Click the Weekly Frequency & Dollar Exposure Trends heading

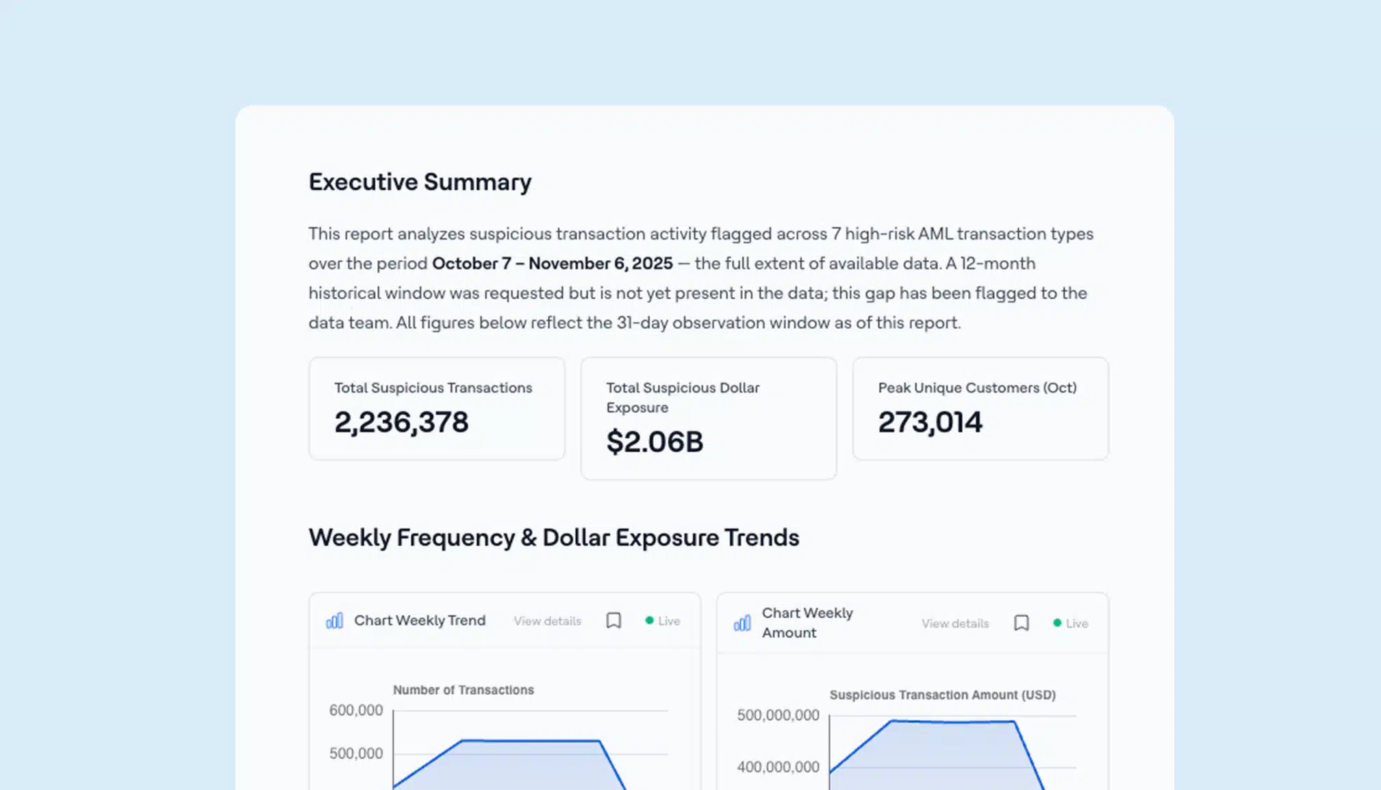tap(554, 538)
